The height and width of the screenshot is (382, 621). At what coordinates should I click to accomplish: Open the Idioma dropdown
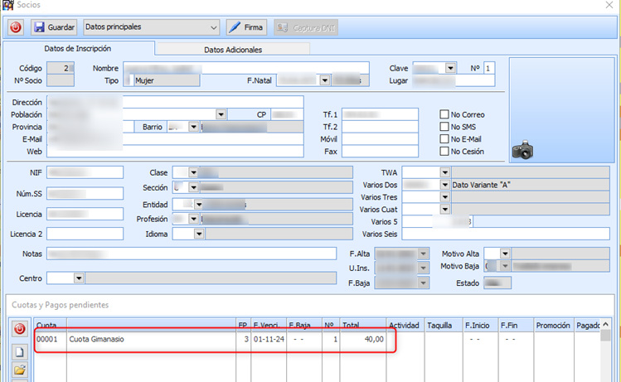(200, 235)
